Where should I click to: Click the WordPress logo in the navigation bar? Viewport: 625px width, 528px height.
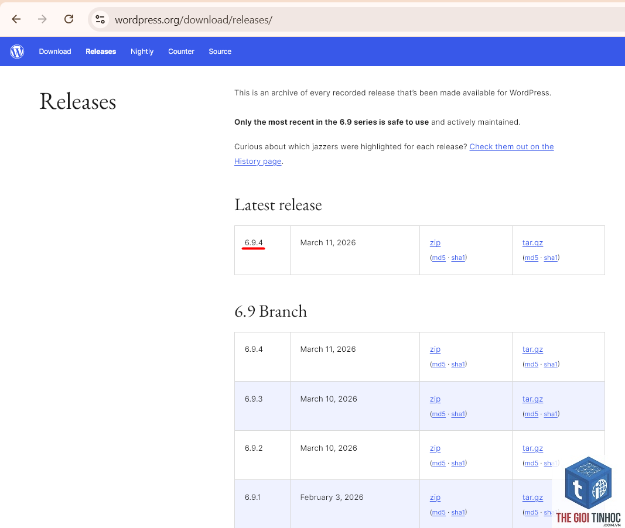(17, 52)
